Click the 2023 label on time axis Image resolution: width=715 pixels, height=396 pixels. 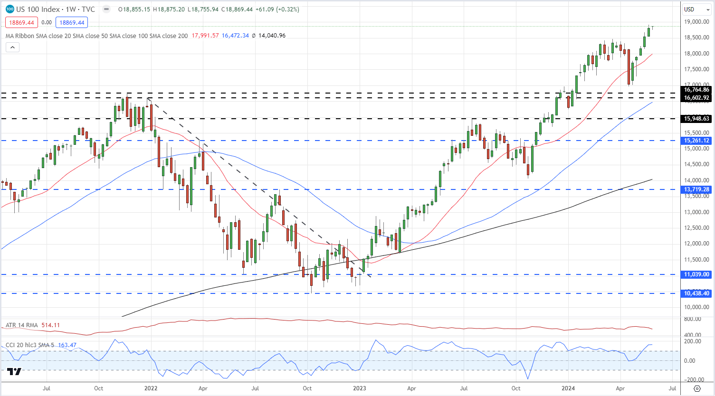tap(360, 388)
